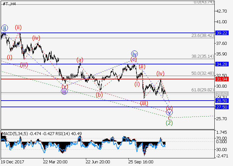Select the 23.6(38.42) Fibonacci level label

pyautogui.click(x=201, y=35)
